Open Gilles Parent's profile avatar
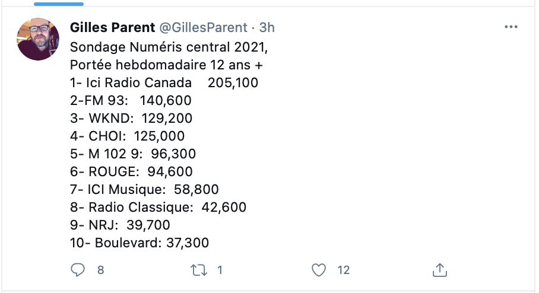 pyautogui.click(x=38, y=39)
